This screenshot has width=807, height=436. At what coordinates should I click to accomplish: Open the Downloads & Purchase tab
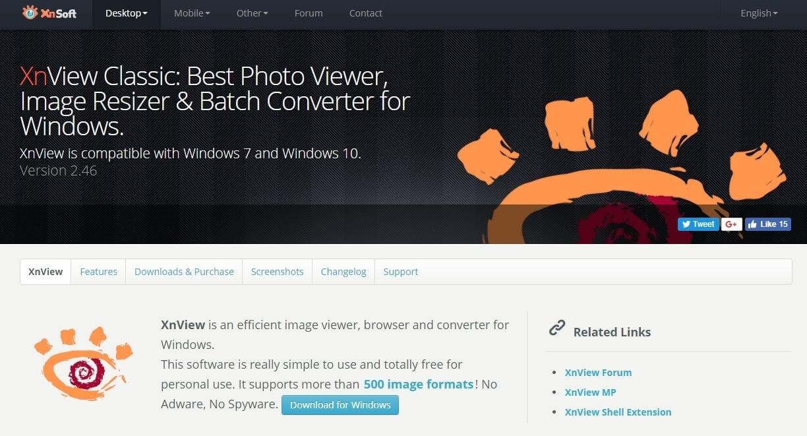184,272
